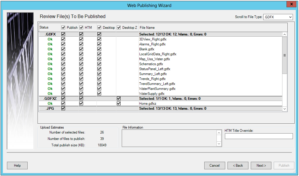Image resolution: width=299 pixels, height=176 pixels.
Task: Toggle Publish checkbox in .JPG group row
Action: (63, 109)
